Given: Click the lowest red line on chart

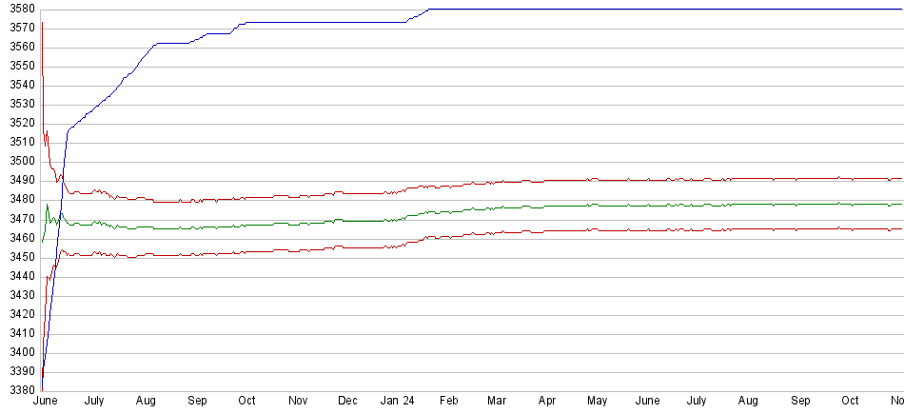Looking at the screenshot, I should point(571,229).
